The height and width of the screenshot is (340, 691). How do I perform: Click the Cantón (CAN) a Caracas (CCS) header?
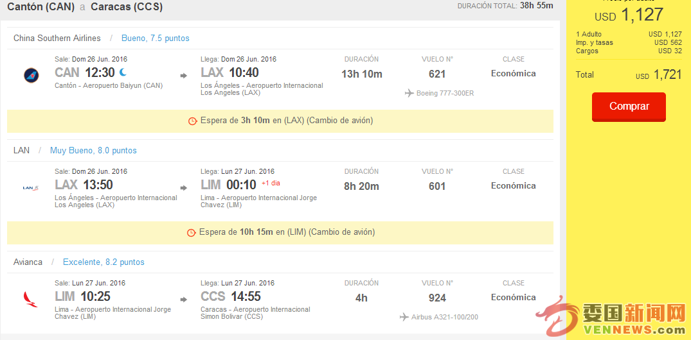click(85, 7)
